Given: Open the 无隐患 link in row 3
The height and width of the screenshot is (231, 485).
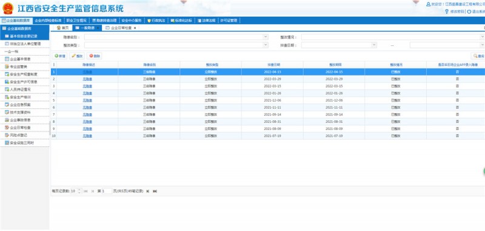Looking at the screenshot, I should 87,86.
